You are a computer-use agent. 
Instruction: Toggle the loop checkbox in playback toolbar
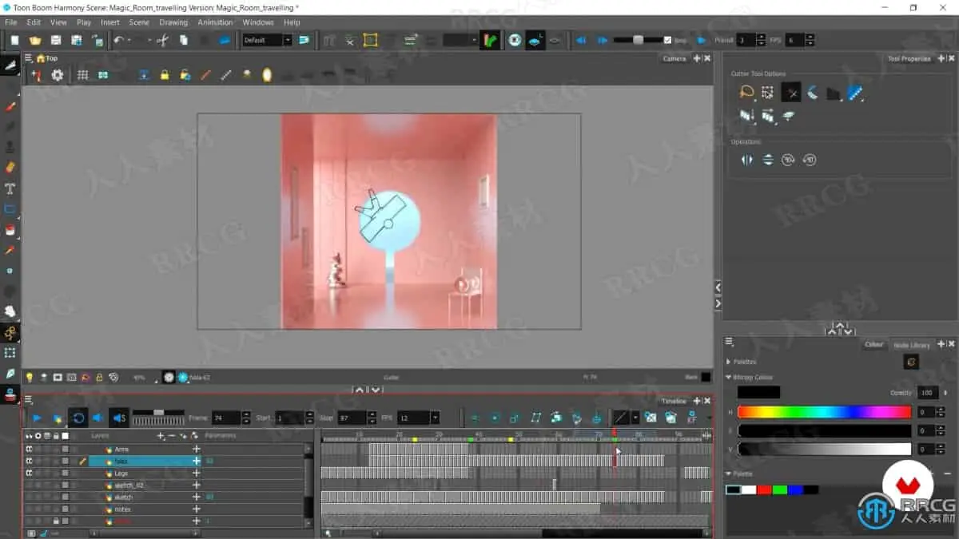click(x=668, y=40)
